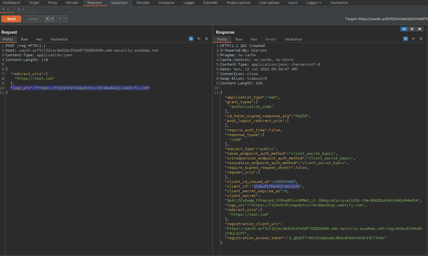This screenshot has height=256, width=428.
Task: Open the Request panel hamburger menu
Action: click(x=207, y=39)
